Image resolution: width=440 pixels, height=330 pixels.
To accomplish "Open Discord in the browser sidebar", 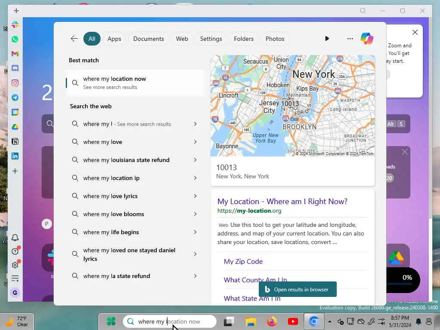I will pyautogui.click(x=15, y=68).
